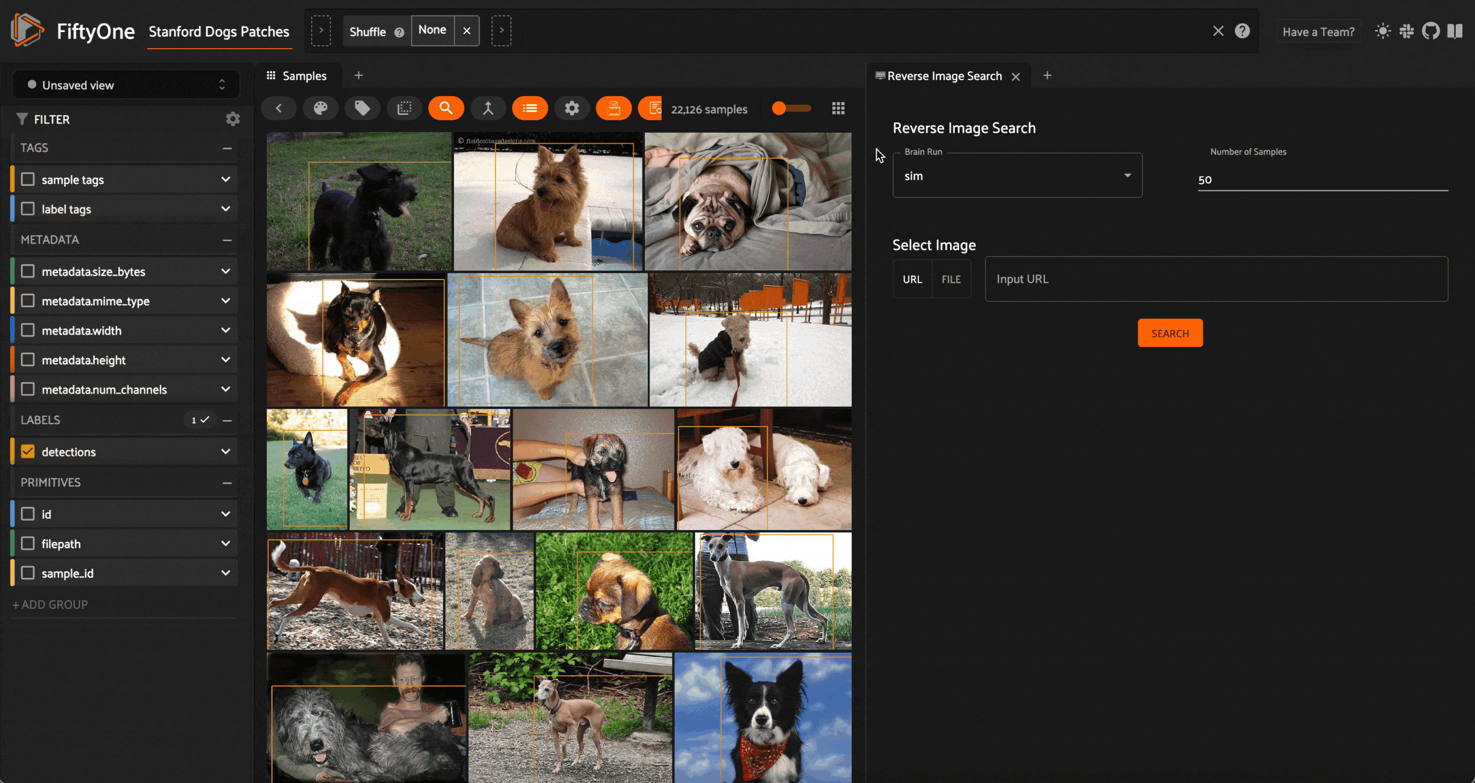
Task: Expand the filepath field filter
Action: [x=226, y=543]
